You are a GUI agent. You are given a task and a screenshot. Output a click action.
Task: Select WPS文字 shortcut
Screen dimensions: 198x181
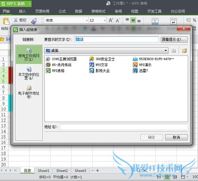[99, 65]
